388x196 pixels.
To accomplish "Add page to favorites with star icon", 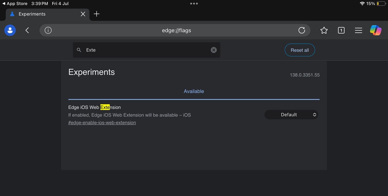I will click(324, 30).
